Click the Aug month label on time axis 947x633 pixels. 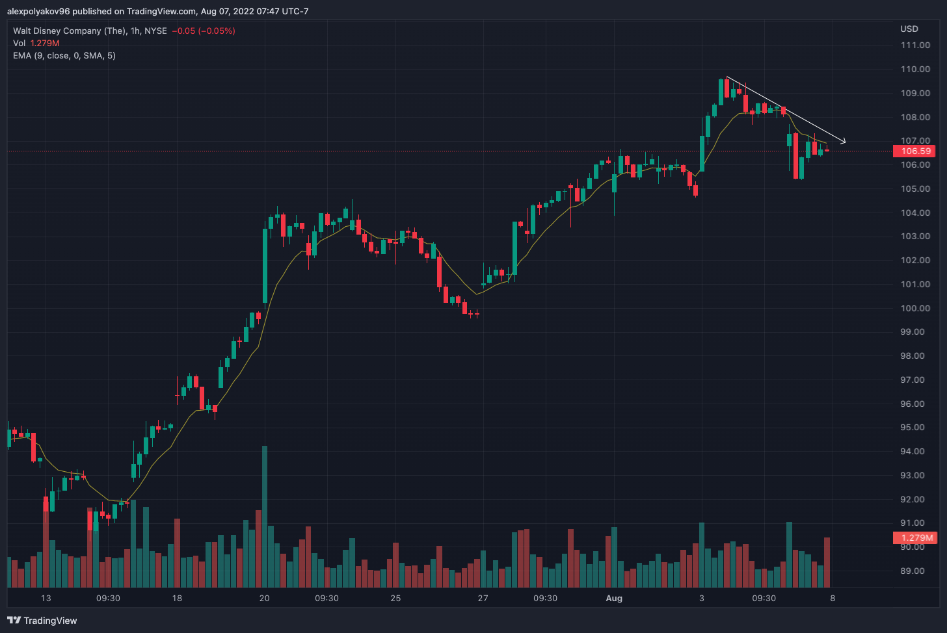pos(614,598)
